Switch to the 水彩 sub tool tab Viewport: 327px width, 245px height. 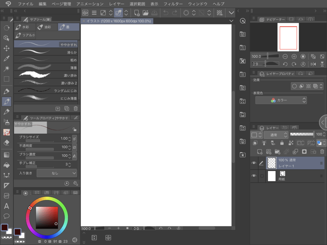25,27
